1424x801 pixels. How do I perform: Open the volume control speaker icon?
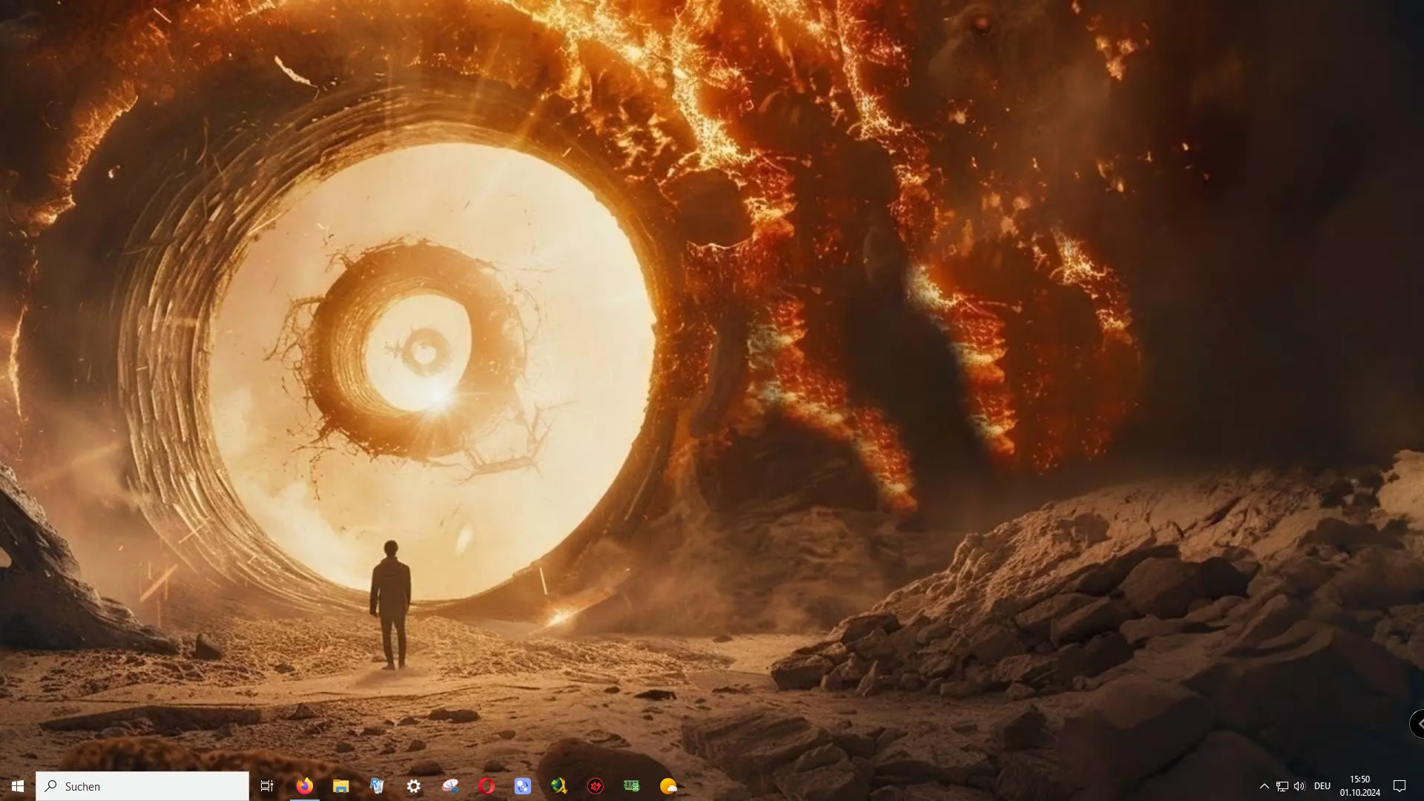tap(1299, 786)
